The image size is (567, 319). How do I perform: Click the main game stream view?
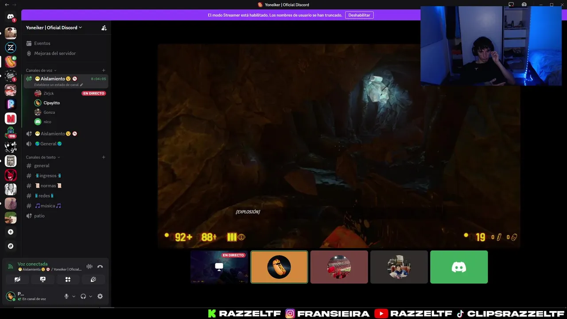click(x=338, y=146)
